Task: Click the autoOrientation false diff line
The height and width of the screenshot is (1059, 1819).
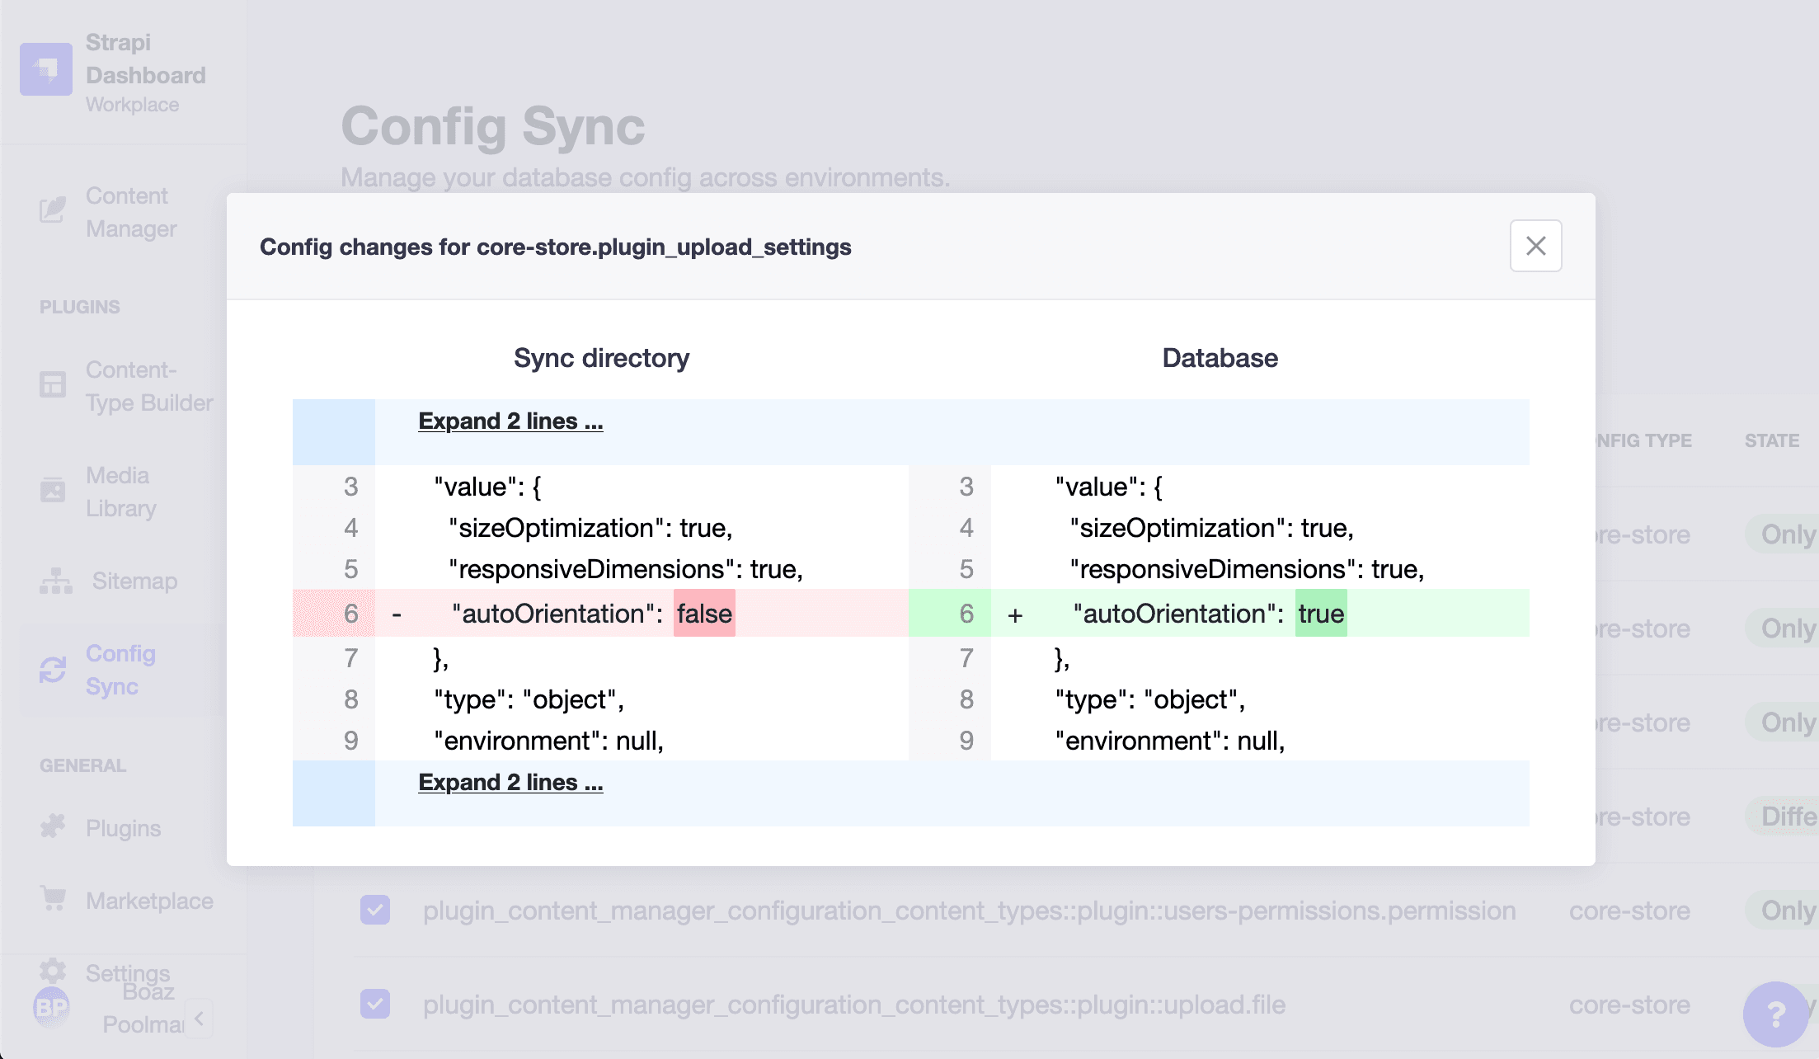Action: [x=601, y=614]
